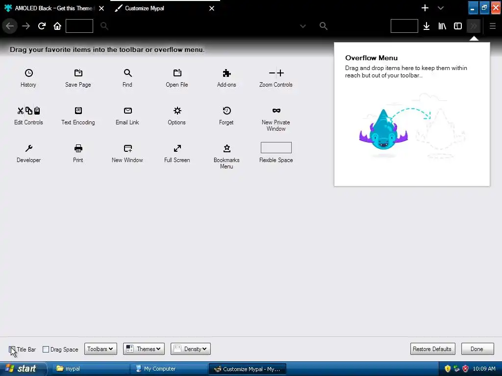Select the Forget item
Screen dimensions: 502x376
226,116
